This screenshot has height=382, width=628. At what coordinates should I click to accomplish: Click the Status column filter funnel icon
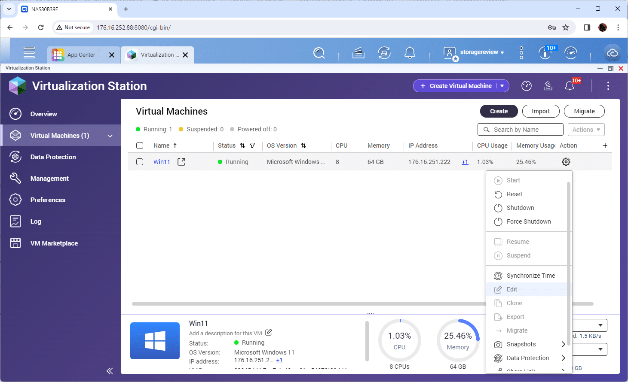[x=252, y=146]
